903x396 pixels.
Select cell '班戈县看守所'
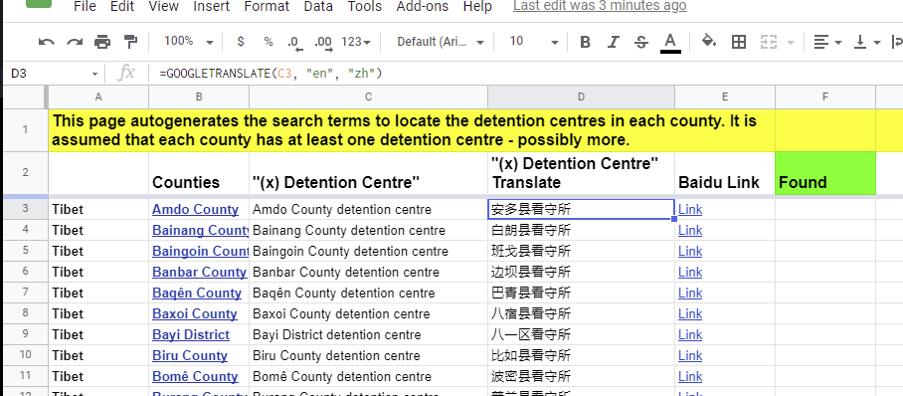[581, 251]
